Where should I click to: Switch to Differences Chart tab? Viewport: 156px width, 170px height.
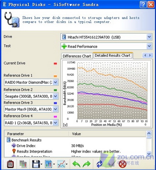pyautogui.click(x=77, y=56)
